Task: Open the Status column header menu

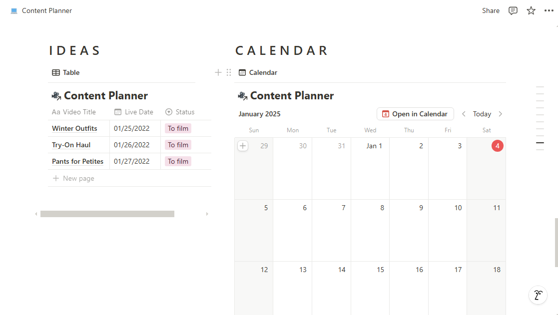Action: 180,112
